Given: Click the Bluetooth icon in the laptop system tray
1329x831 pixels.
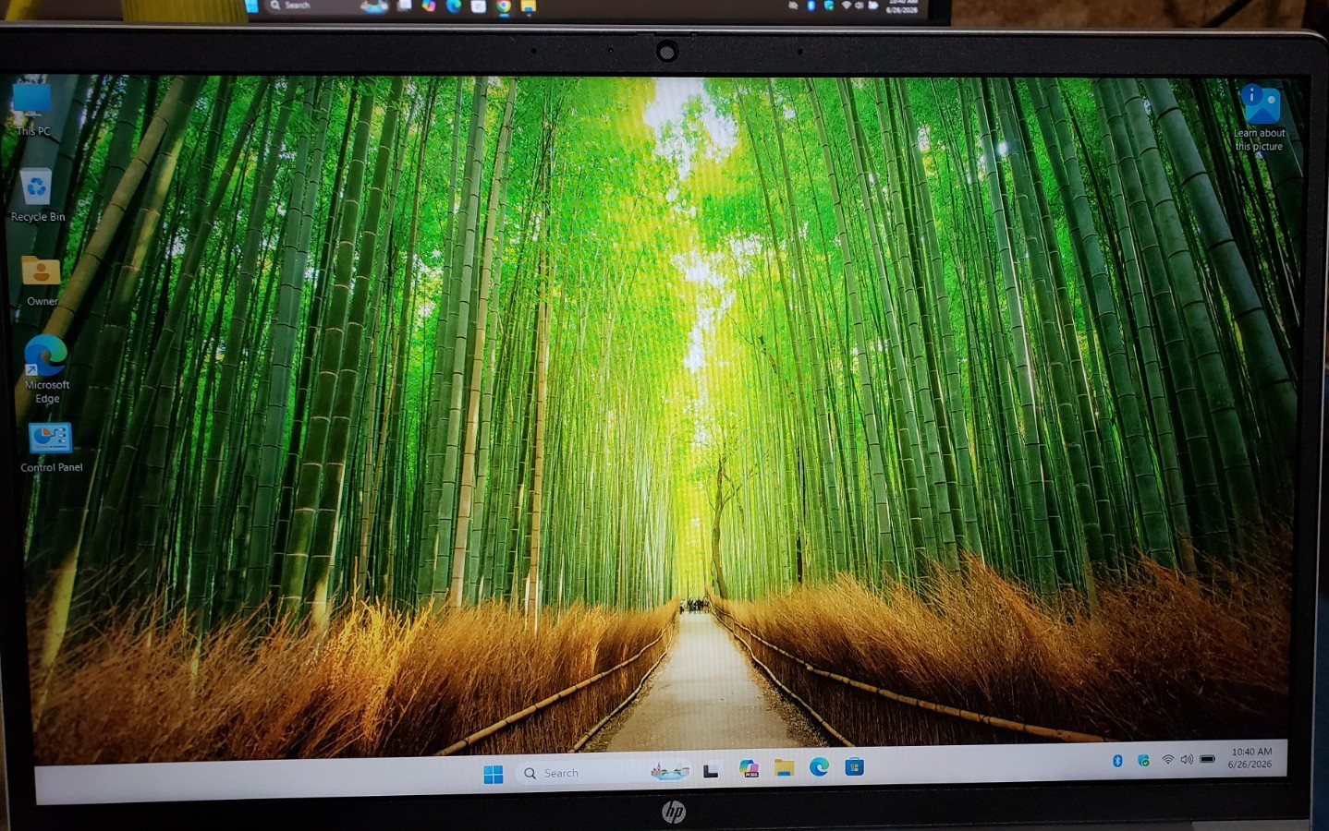Looking at the screenshot, I should point(1116,761).
